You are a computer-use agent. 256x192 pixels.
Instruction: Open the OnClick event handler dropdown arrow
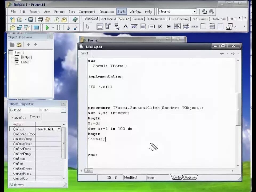pos(59,129)
